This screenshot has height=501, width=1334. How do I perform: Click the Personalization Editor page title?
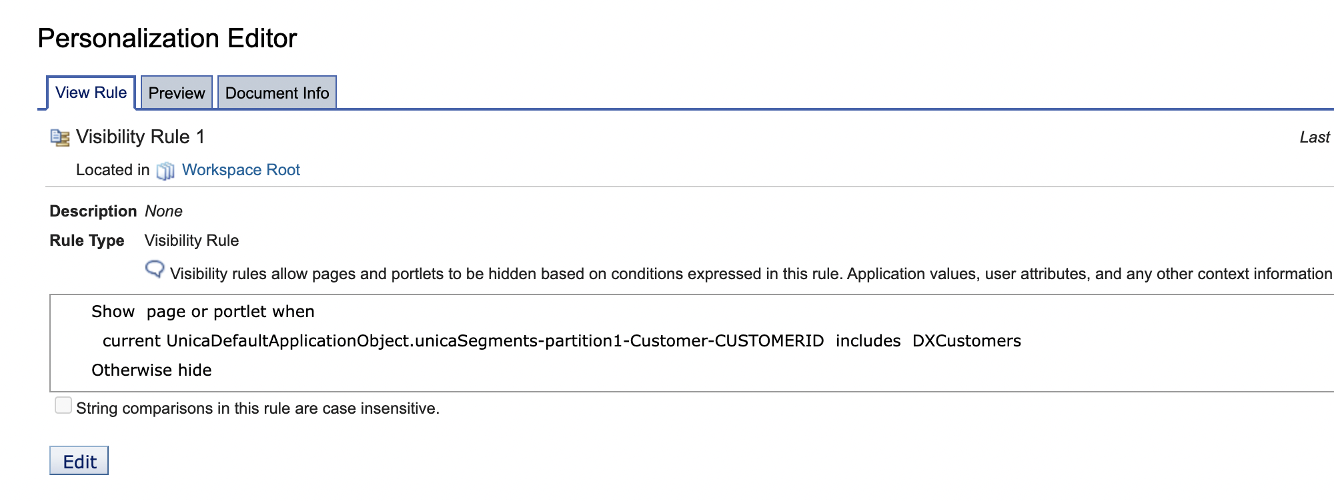[167, 39]
